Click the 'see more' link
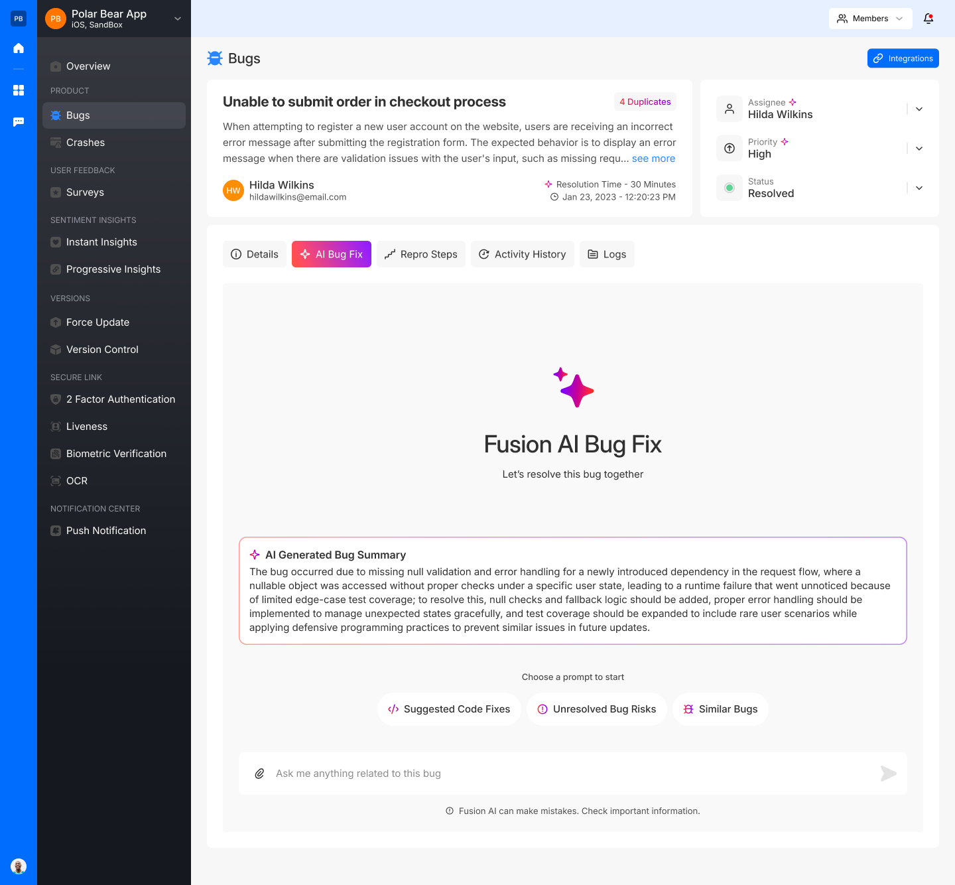The image size is (955, 885). (653, 159)
